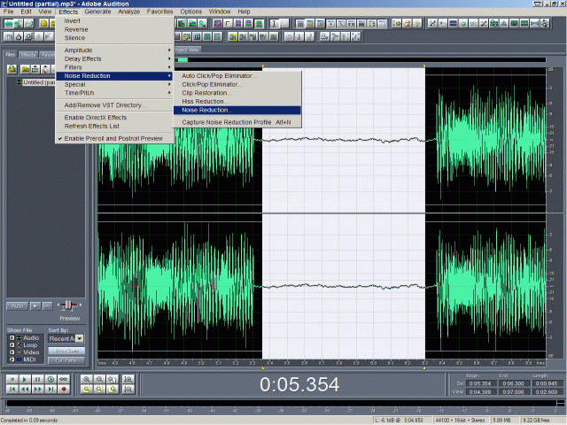Viewport: 567px width, 425px height.
Task: Click preview loop button in Files panel
Action: tap(47, 306)
